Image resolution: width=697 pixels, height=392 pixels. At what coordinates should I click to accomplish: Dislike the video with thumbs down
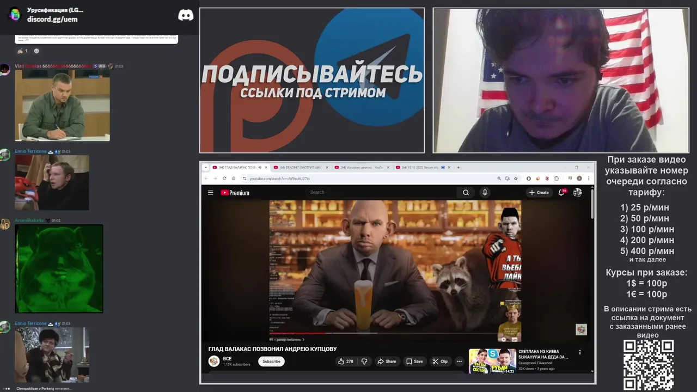[364, 361]
